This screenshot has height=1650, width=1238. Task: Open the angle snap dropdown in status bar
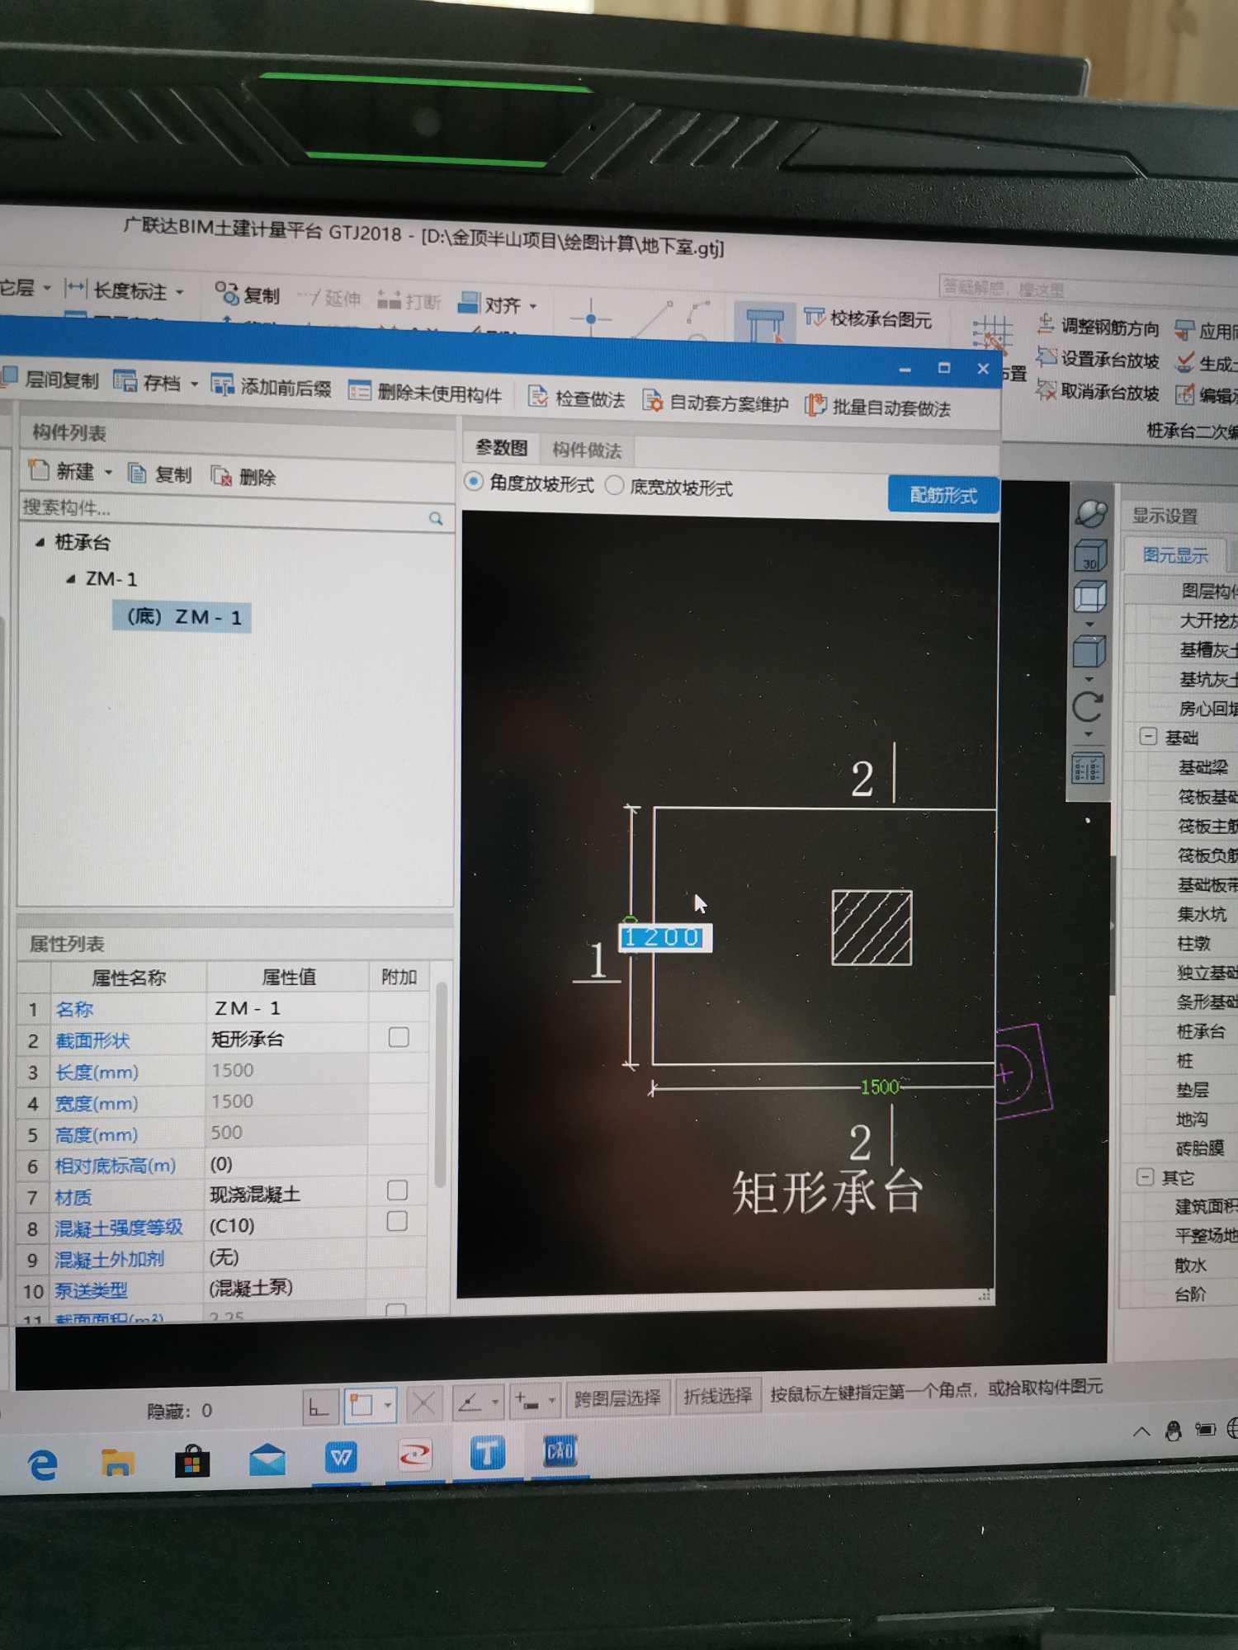coord(495,1402)
